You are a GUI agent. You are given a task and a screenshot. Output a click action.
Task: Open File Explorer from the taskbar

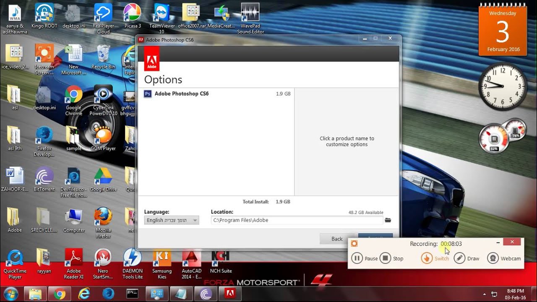[x=35, y=294]
